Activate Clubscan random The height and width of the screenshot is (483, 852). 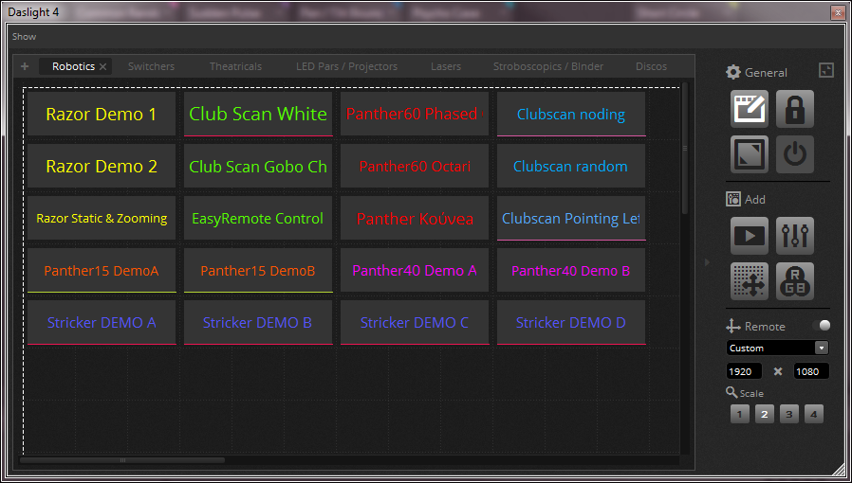pos(571,166)
